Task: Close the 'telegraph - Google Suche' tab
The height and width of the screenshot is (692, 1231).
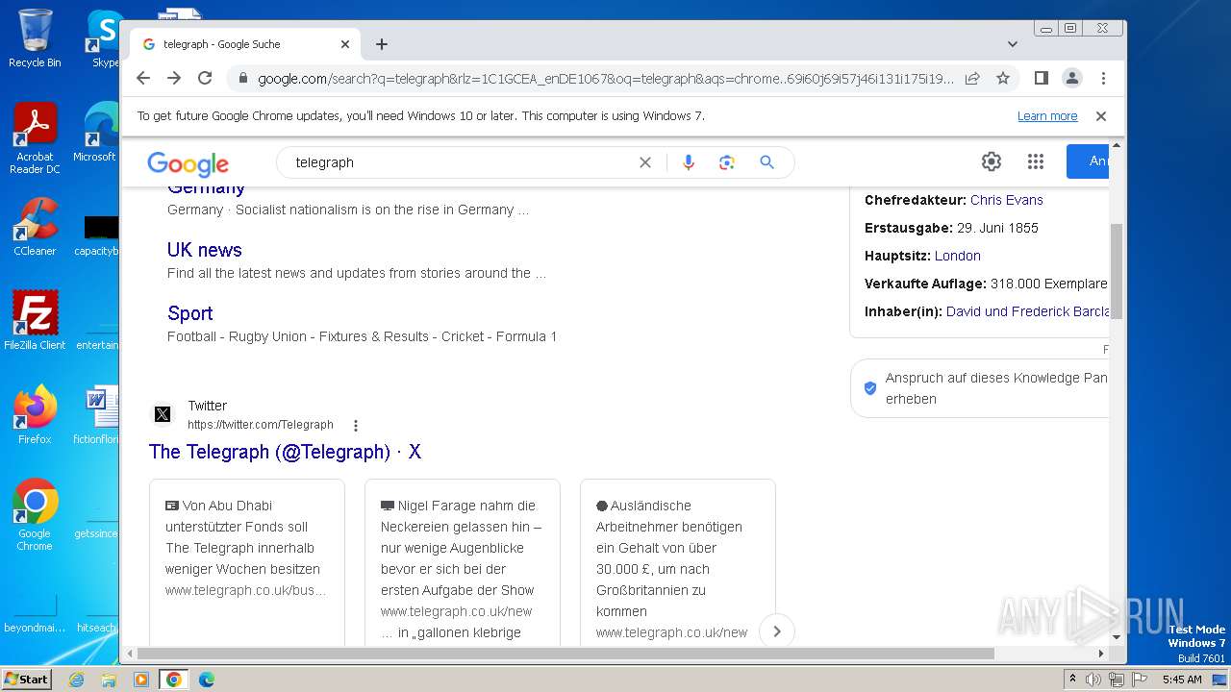Action: 345,44
